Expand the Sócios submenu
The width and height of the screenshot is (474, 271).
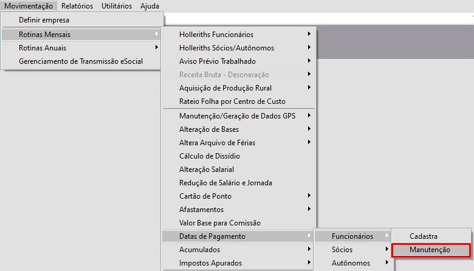tap(342, 250)
